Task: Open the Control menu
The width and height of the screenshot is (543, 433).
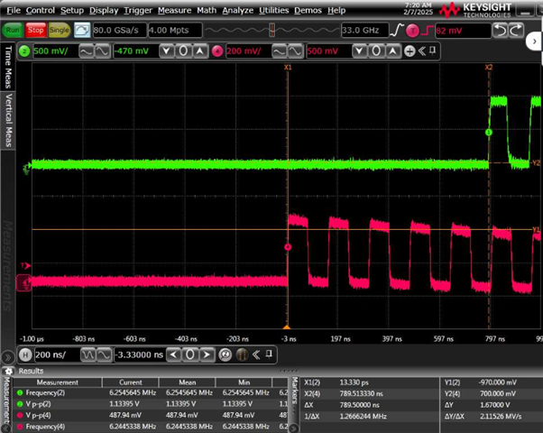Action: (x=41, y=11)
